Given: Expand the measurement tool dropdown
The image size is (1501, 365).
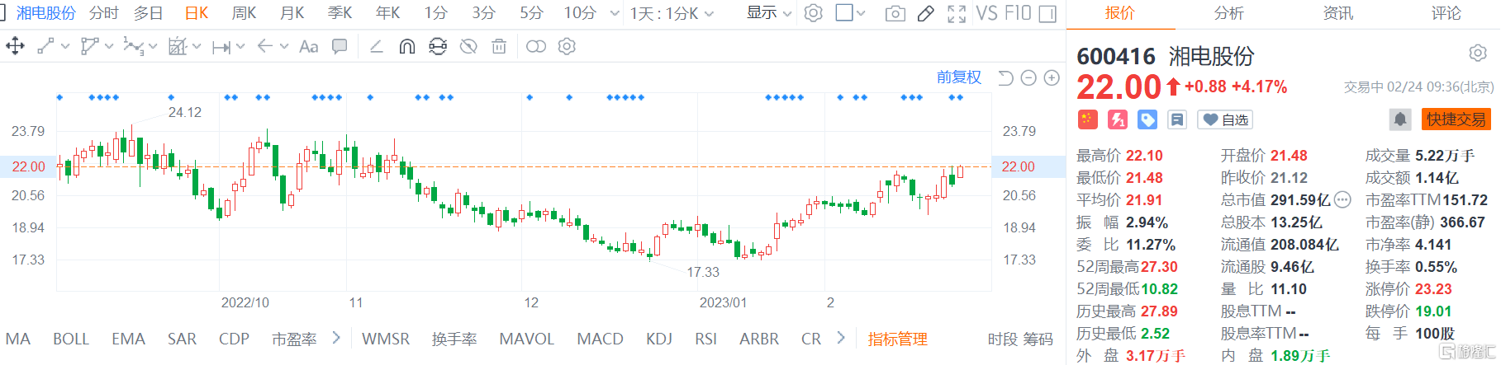Looking at the screenshot, I should pyautogui.click(x=197, y=47).
